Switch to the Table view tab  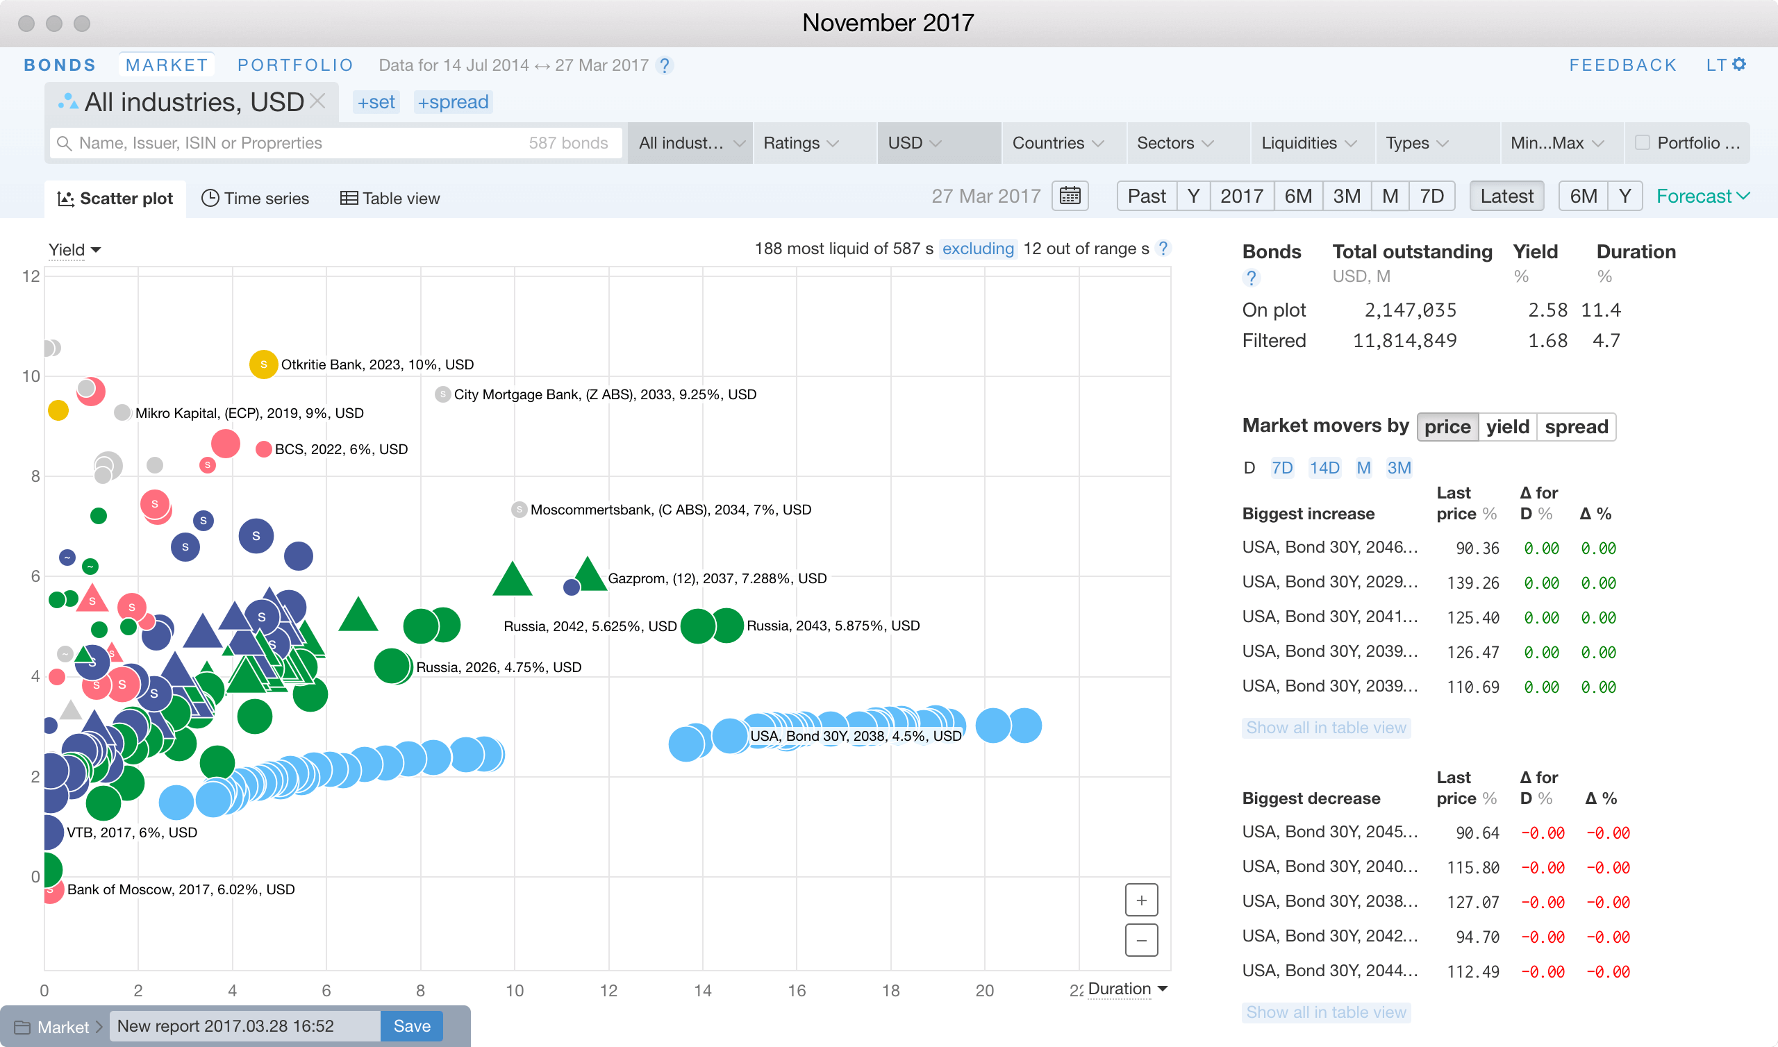[x=390, y=199]
